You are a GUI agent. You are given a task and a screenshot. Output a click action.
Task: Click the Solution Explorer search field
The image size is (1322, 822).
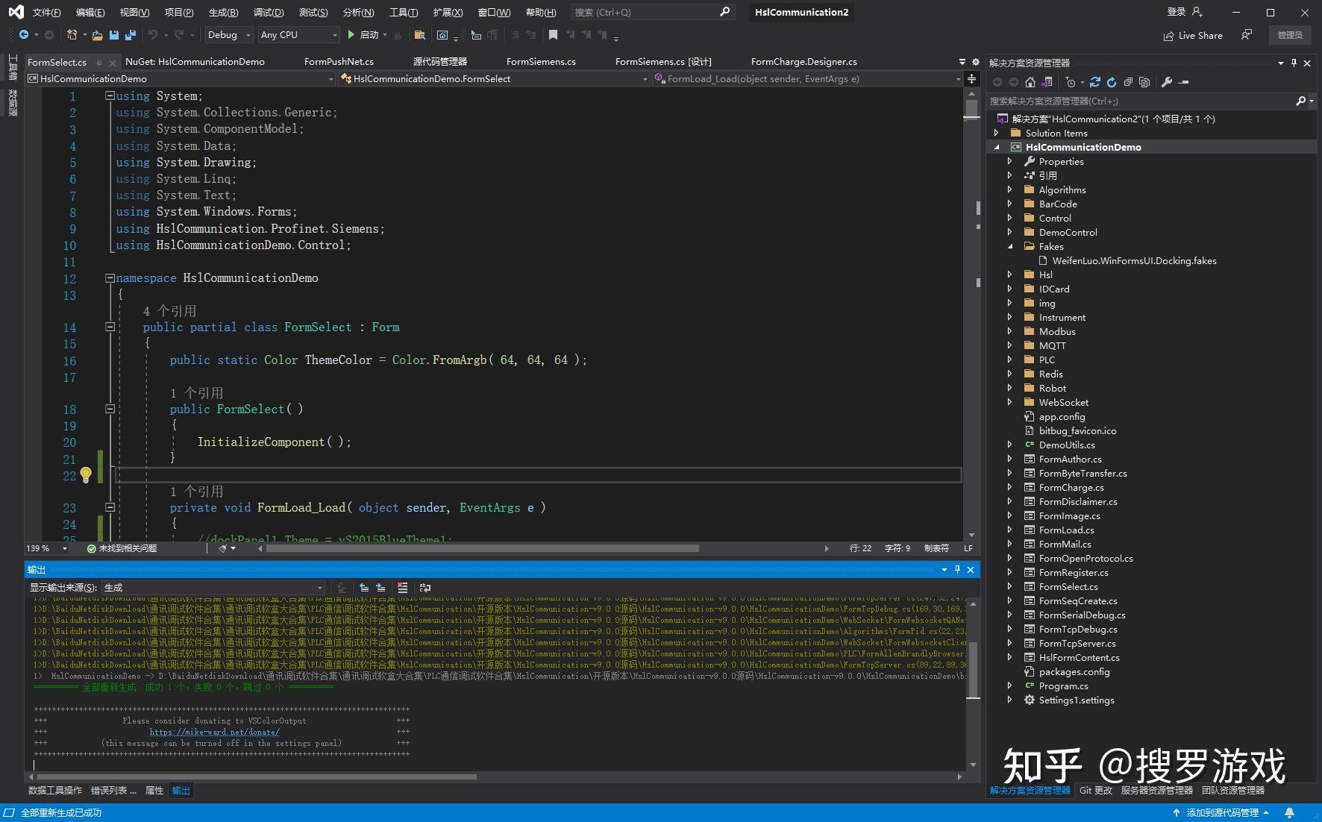click(1141, 101)
